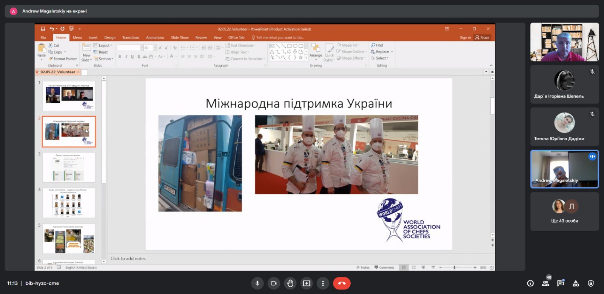The image size is (604, 294).
Task: Toggle bold formatting in ribbon
Action: 120,57
